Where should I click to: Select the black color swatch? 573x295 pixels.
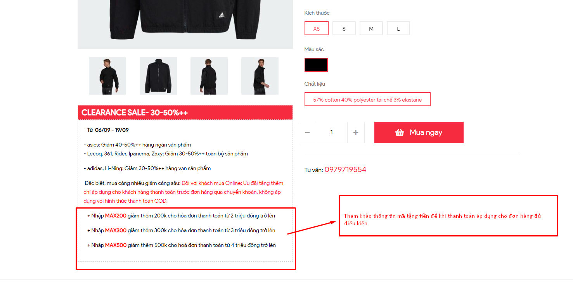316,65
